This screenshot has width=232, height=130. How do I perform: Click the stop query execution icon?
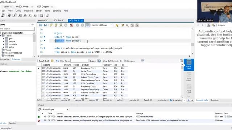tap(66, 25)
